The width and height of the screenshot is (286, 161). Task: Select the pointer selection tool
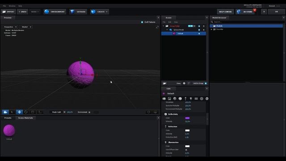point(12,112)
